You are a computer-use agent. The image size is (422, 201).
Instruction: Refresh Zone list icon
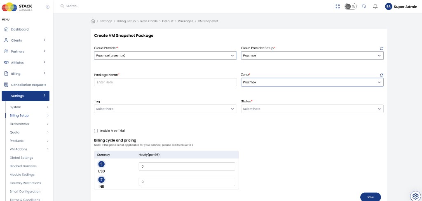coord(382,75)
